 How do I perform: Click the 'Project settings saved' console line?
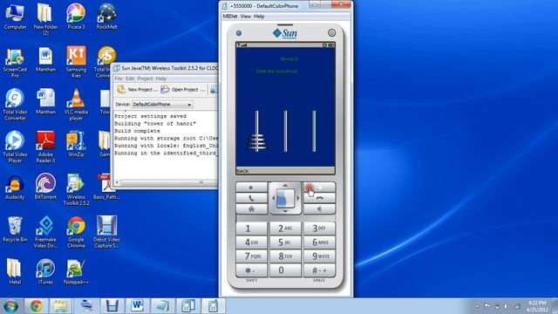[x=150, y=116]
